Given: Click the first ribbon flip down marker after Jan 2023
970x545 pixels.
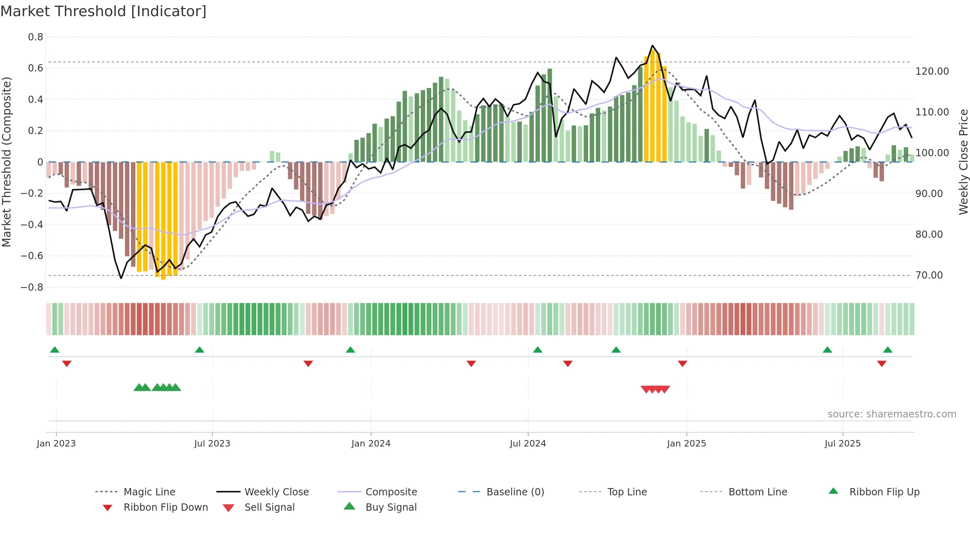Looking at the screenshot, I should (x=67, y=364).
